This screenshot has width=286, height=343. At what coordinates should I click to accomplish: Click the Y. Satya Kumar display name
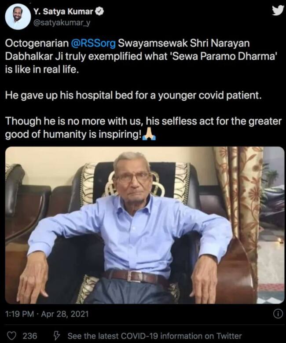[x=64, y=11]
